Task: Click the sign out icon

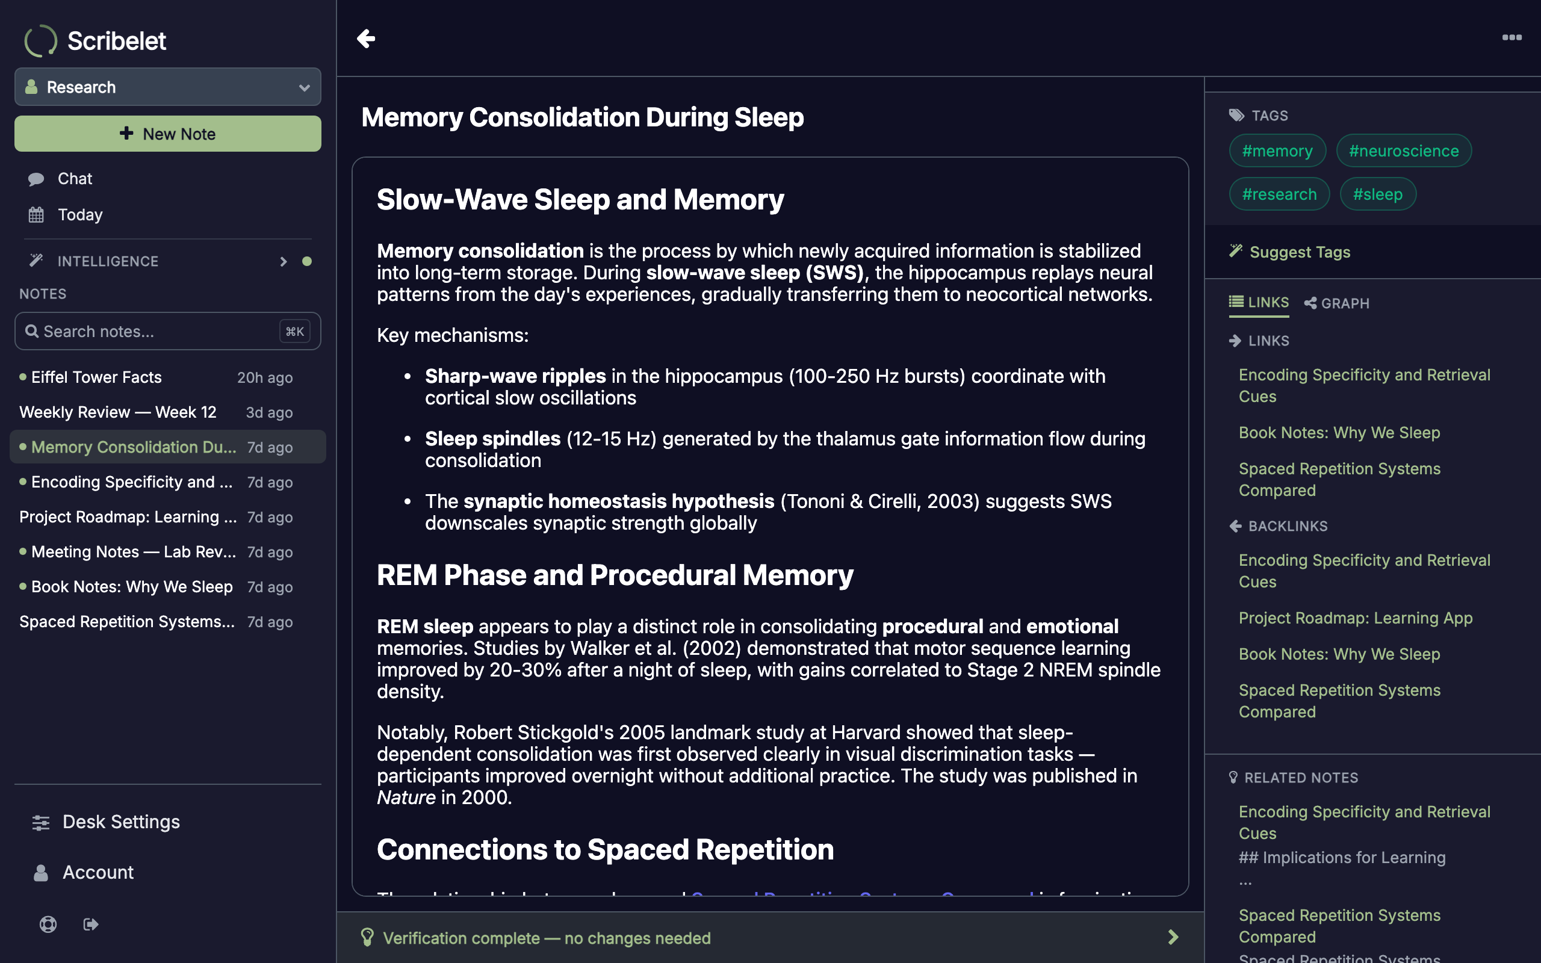Action: point(91,924)
